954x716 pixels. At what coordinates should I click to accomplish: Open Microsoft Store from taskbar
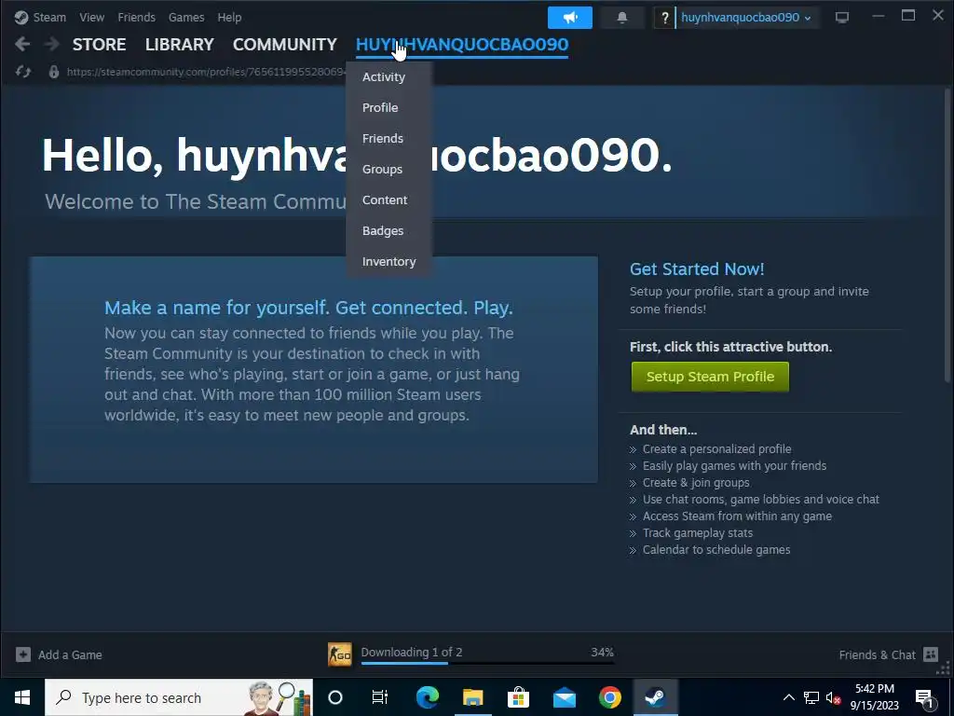[x=518, y=697]
